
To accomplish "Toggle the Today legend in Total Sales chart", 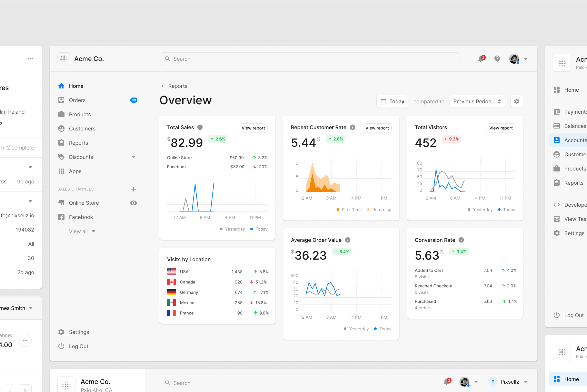I will pos(259,229).
